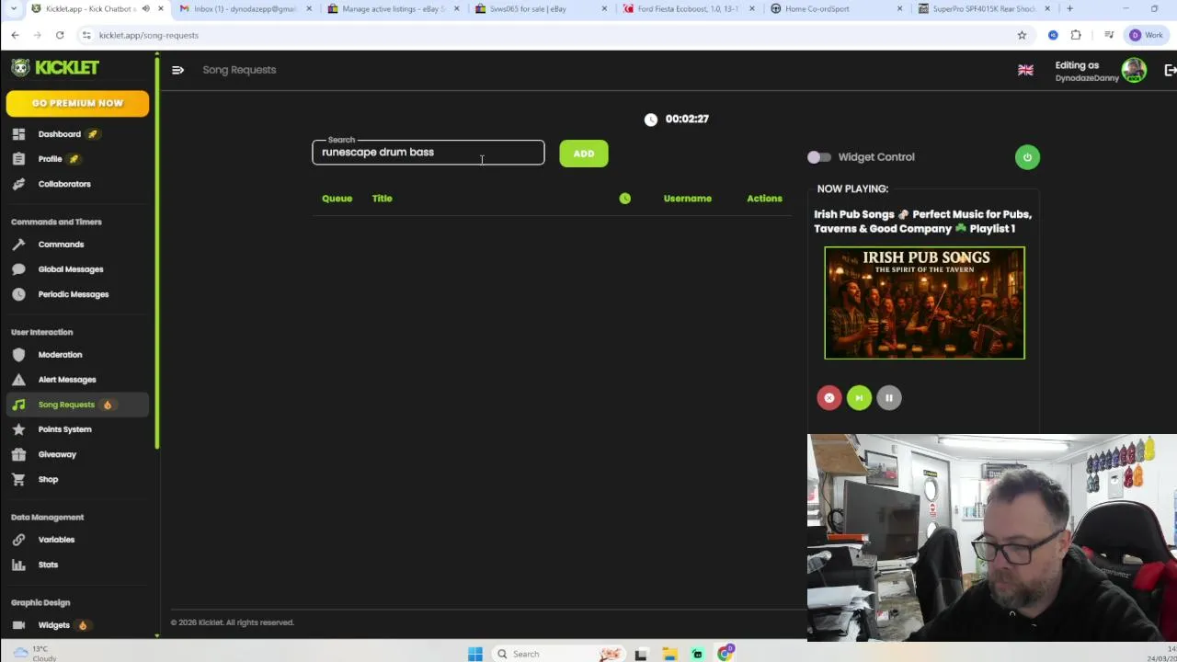
Task: Open File Explorer from the taskbar
Action: [x=669, y=654]
